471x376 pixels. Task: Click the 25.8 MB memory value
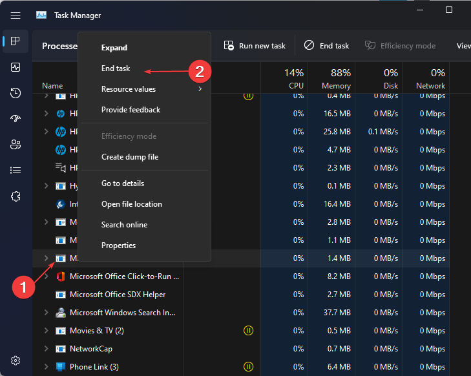click(337, 132)
